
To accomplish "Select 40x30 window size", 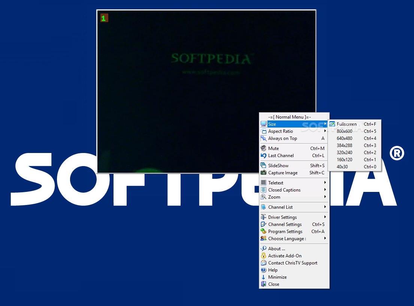I will (x=354, y=166).
